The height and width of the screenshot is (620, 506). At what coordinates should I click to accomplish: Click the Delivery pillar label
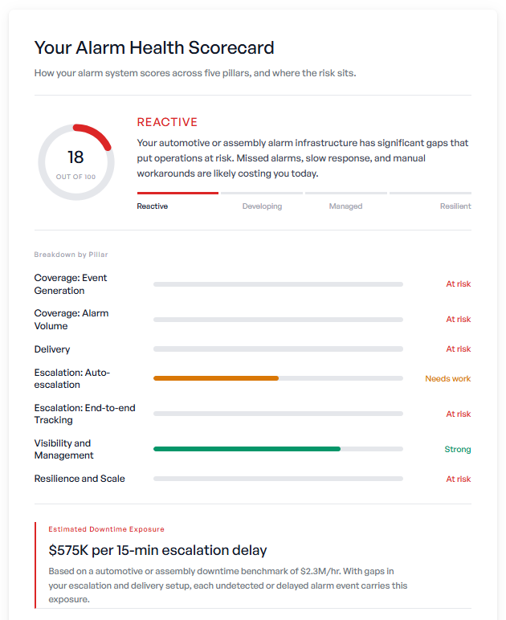[51, 349]
